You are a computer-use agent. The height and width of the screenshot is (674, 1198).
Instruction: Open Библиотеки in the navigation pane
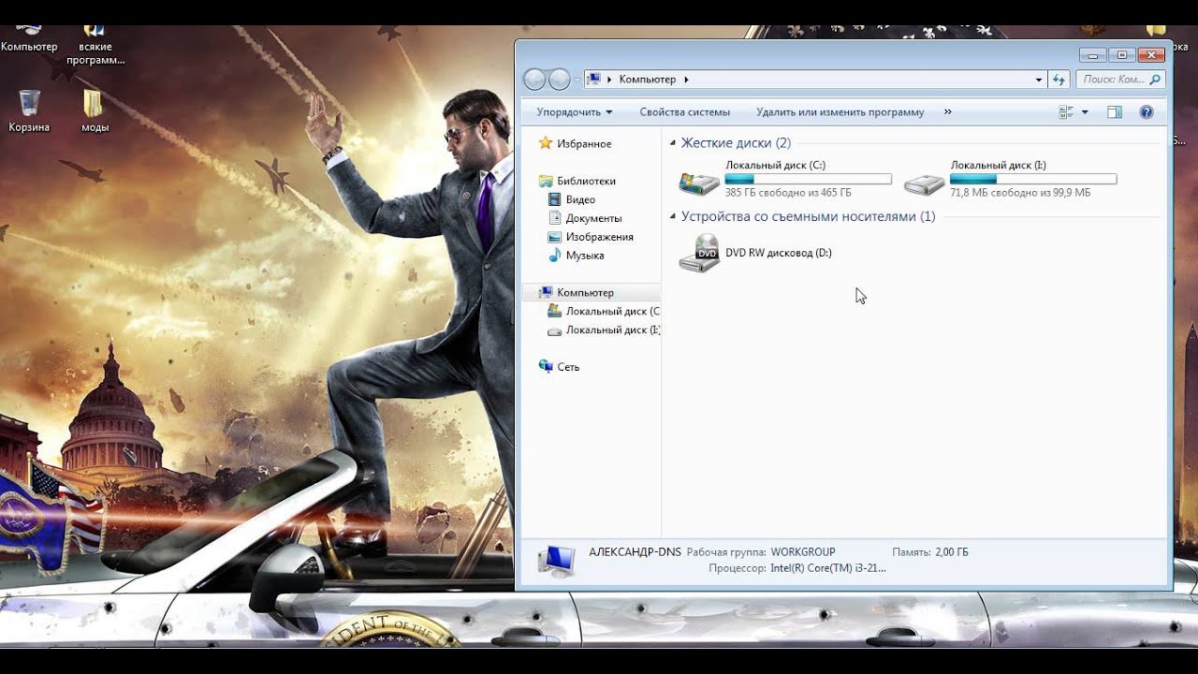pyautogui.click(x=586, y=181)
